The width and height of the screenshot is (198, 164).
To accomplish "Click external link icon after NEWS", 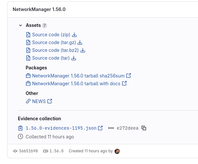I will (50, 101).
